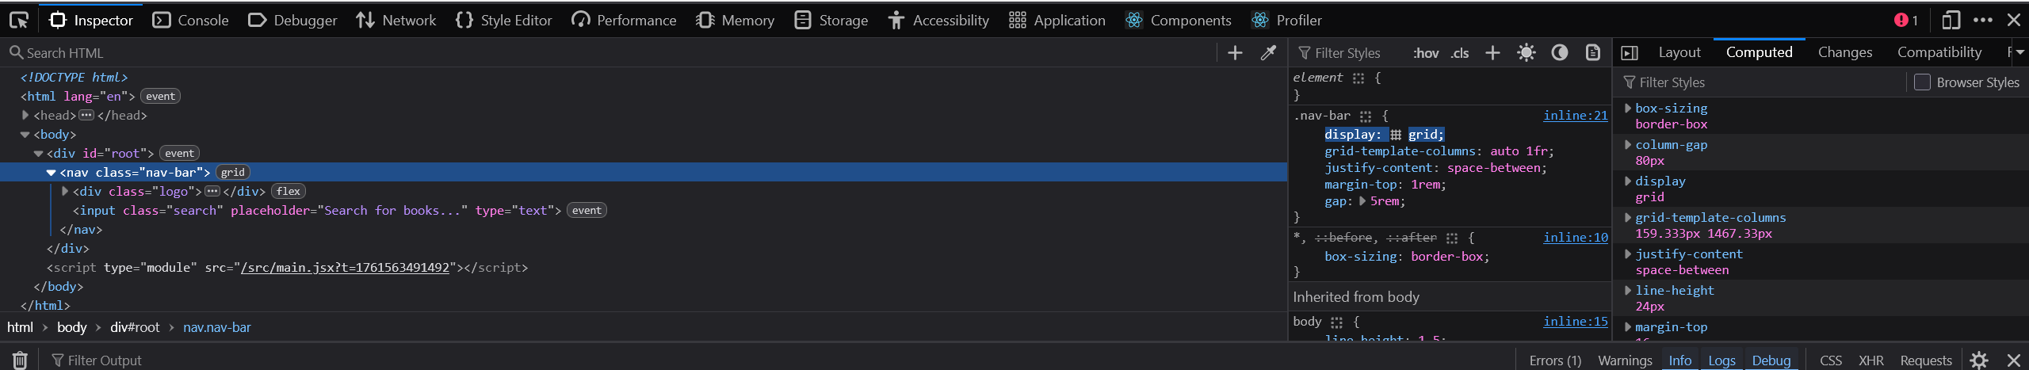The image size is (2029, 370).
Task: Open the inline:21 stylesheet link
Action: pyautogui.click(x=1575, y=116)
